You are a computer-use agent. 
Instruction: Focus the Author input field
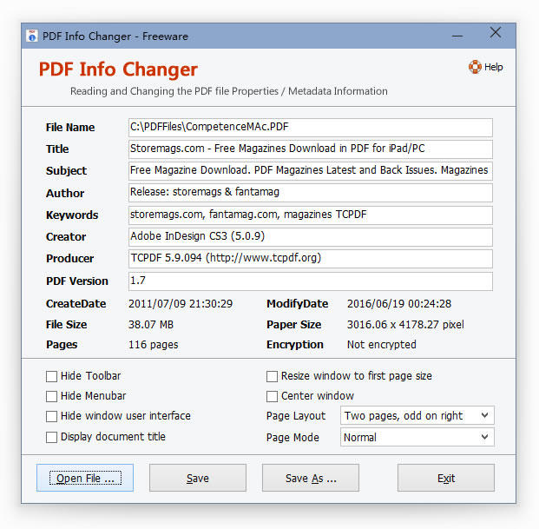[310, 193]
